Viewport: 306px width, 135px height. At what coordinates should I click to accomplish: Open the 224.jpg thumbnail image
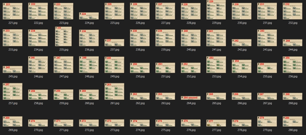89,16
